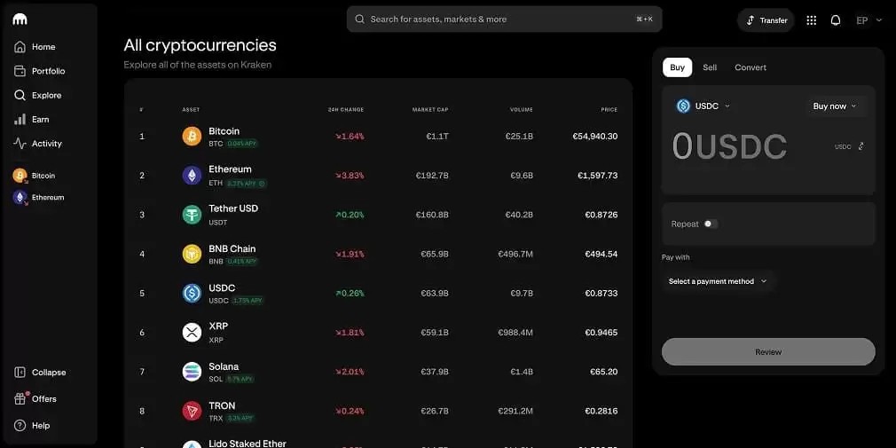Sort by the 24H CHANGE column header
The image size is (896, 448).
[346, 110]
